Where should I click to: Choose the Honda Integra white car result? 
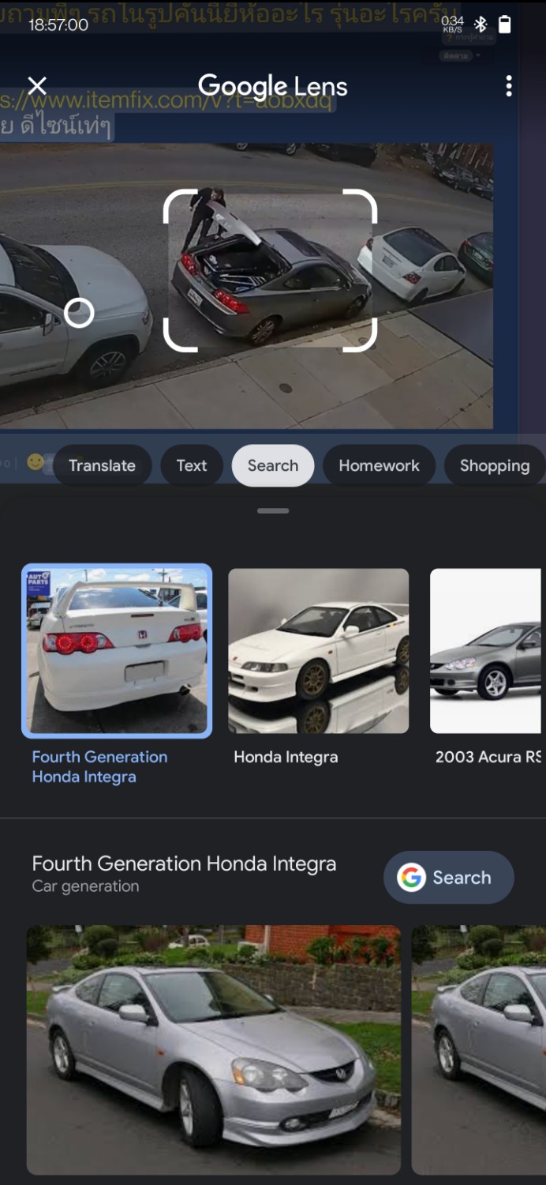pos(319,651)
